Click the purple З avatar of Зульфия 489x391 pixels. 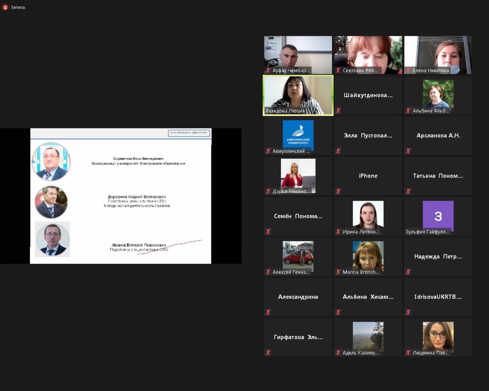438,216
